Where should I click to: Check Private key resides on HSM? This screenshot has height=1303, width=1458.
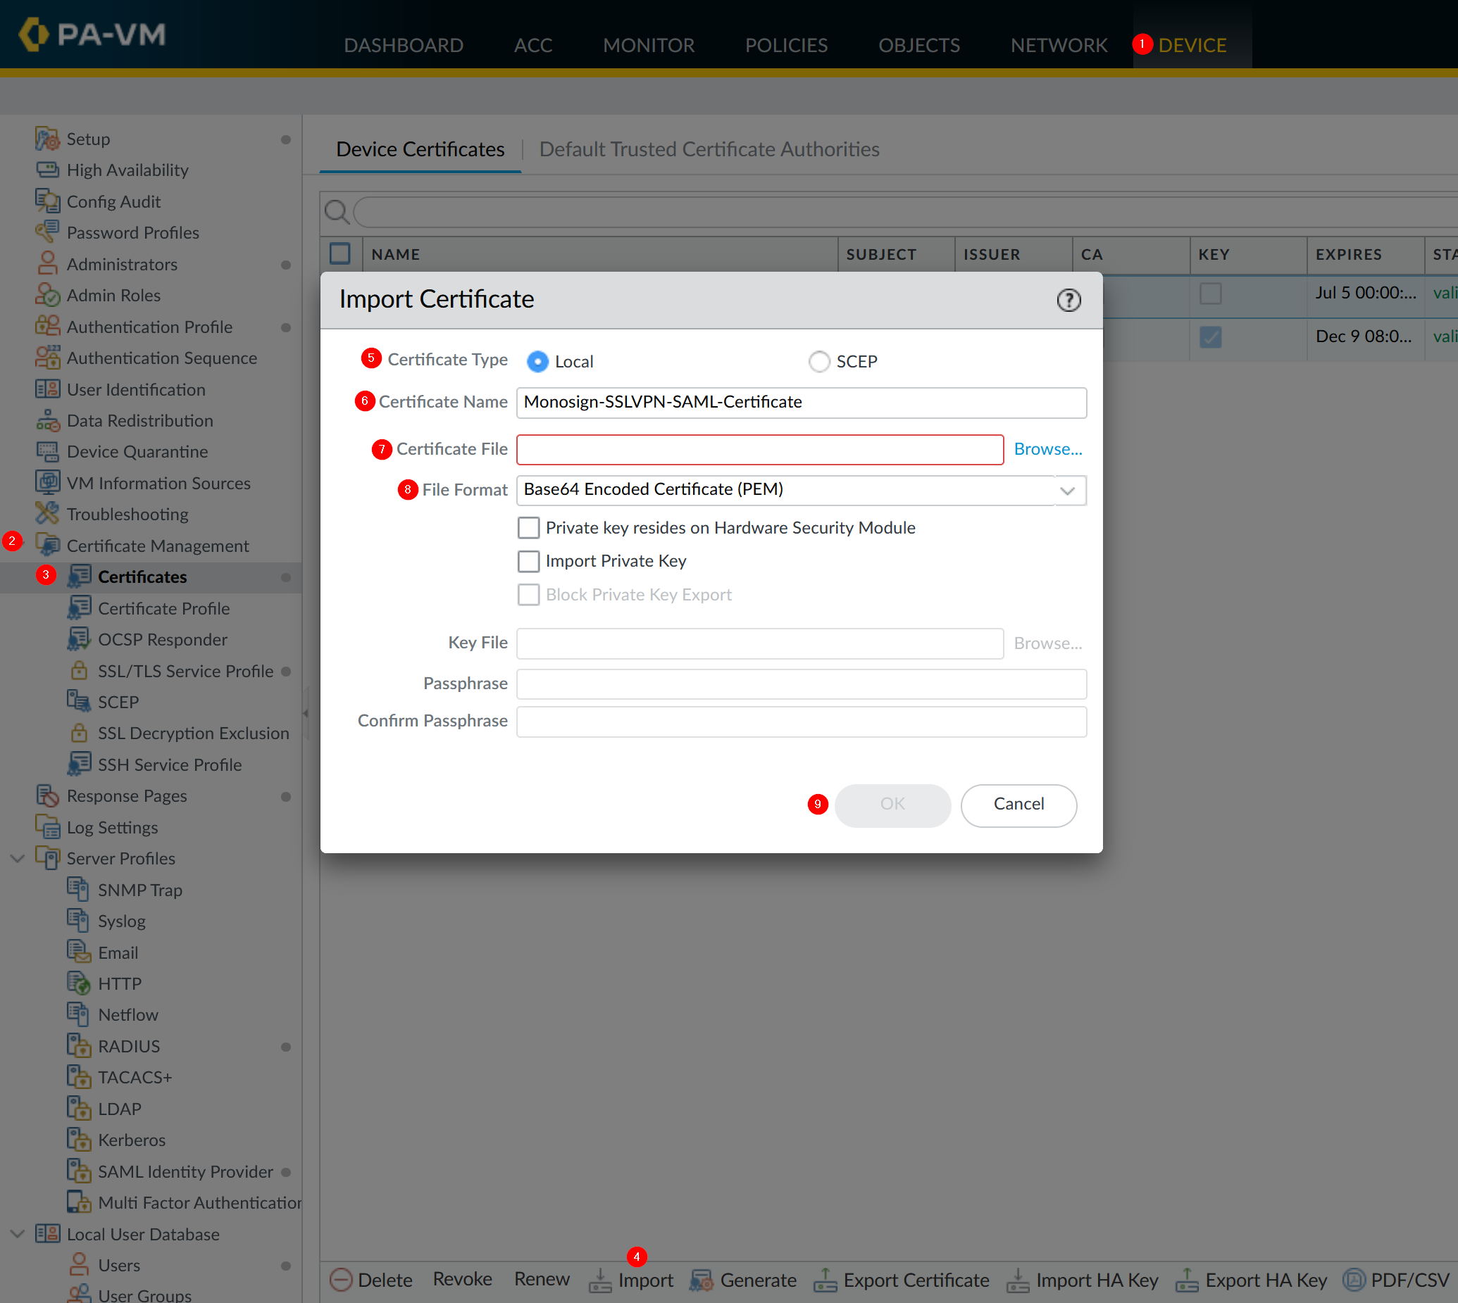tap(529, 528)
